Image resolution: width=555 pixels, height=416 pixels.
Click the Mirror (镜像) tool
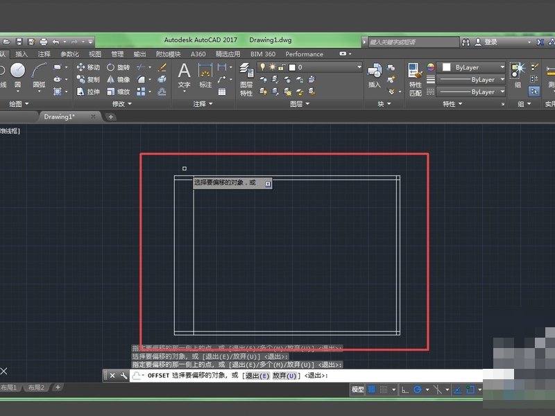(118, 79)
